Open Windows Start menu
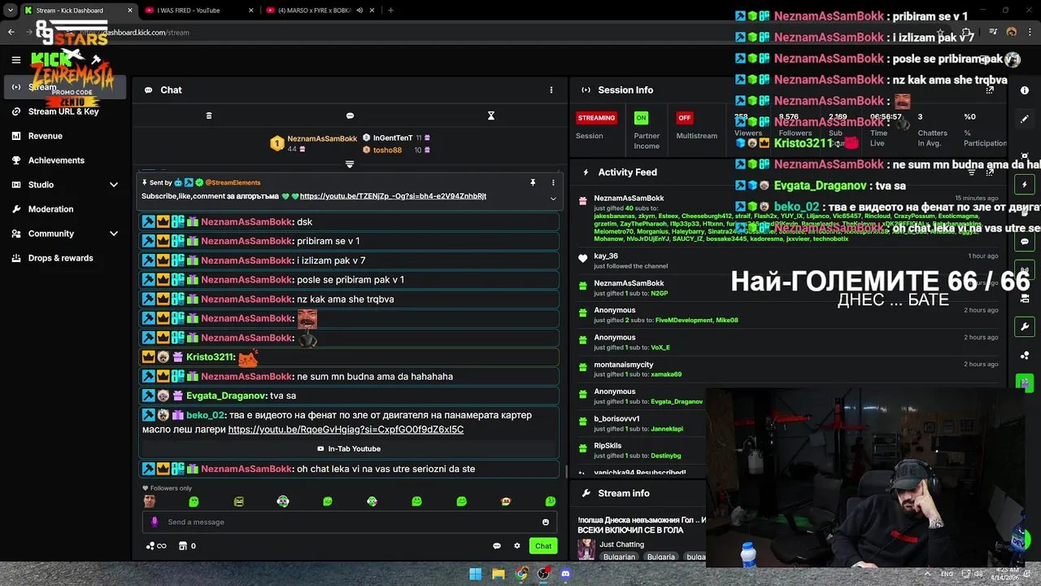Viewport: 1041px width, 586px height. point(476,574)
